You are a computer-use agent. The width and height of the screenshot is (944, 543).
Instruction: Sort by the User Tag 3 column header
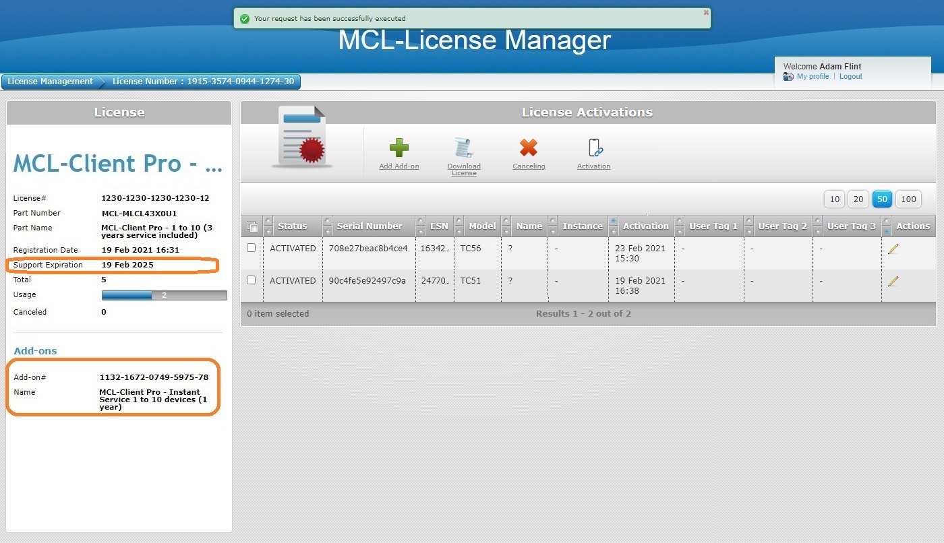click(x=852, y=226)
